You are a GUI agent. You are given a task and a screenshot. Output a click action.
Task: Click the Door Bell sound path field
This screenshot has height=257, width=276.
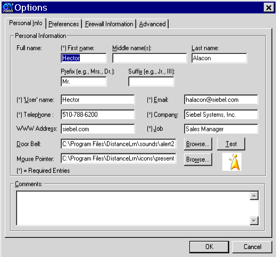tap(119, 144)
